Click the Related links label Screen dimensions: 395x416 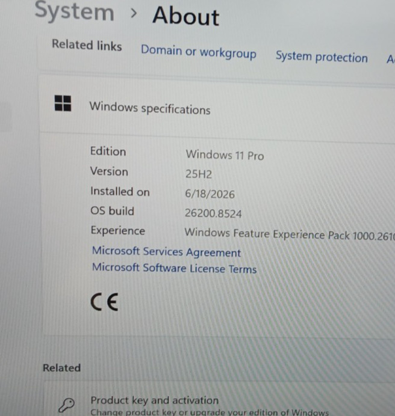87,45
